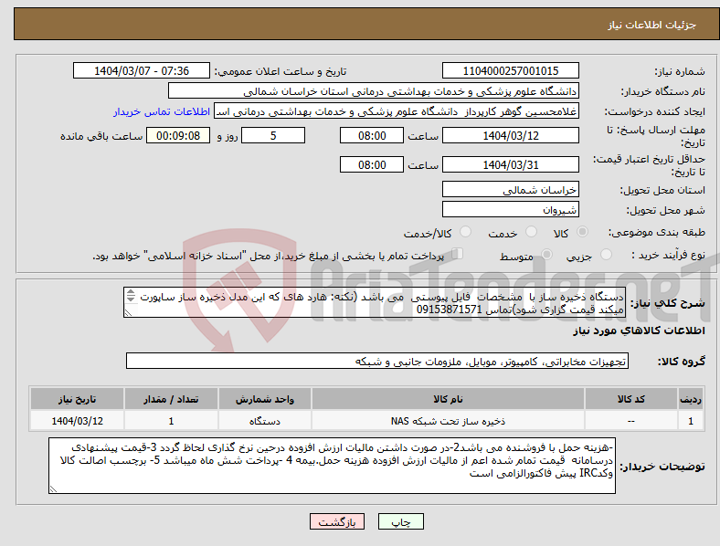Click the cell ذخیره ساز تحت شبکه NAS
Screen dimensions: 720x546
(448, 421)
